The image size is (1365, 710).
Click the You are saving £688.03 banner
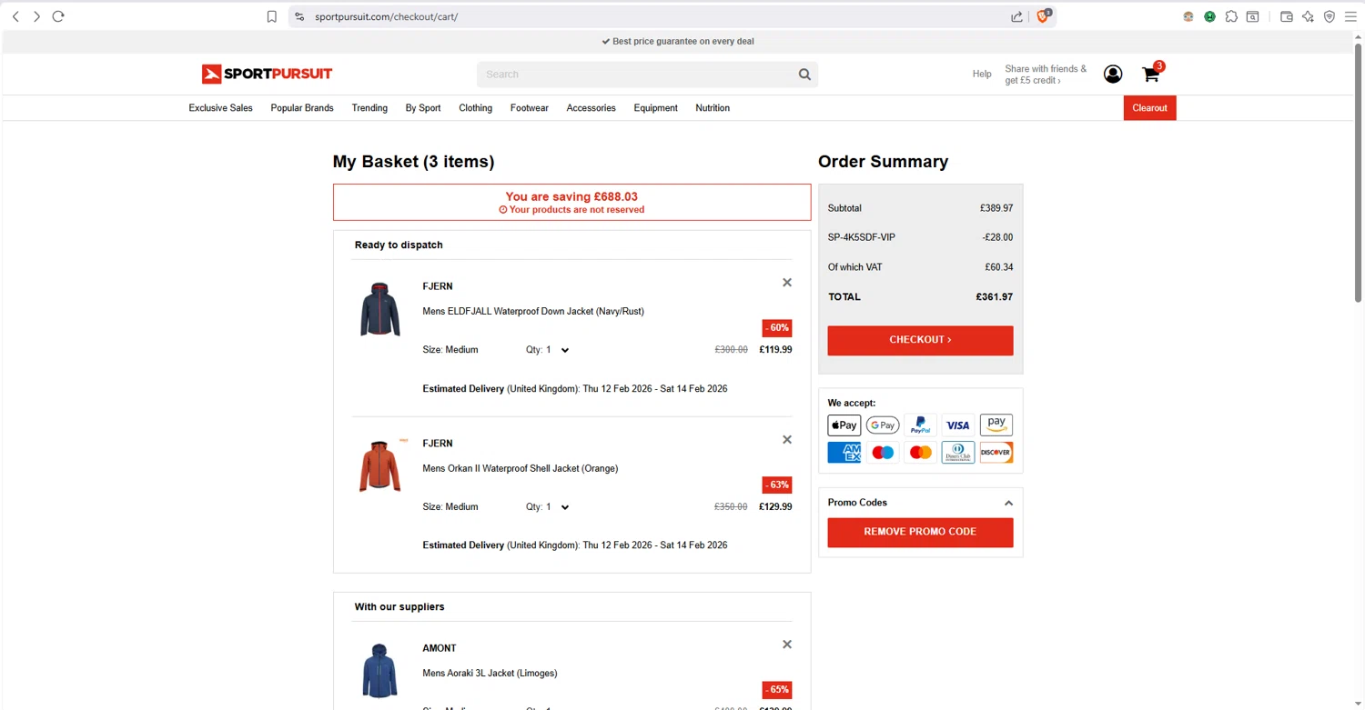[x=571, y=202]
